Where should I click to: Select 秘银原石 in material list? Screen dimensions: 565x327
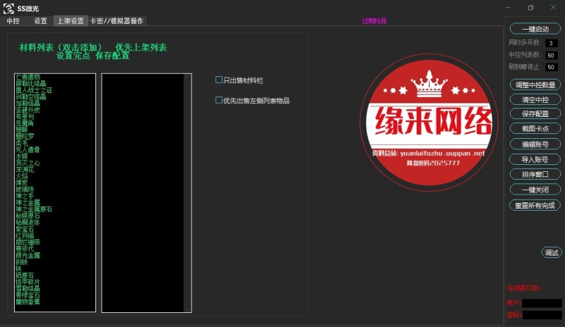[x=28, y=216]
